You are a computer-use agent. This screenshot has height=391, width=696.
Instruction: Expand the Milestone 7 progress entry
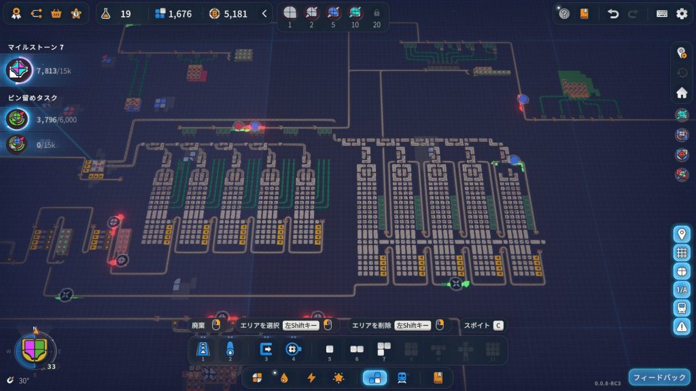(x=41, y=70)
